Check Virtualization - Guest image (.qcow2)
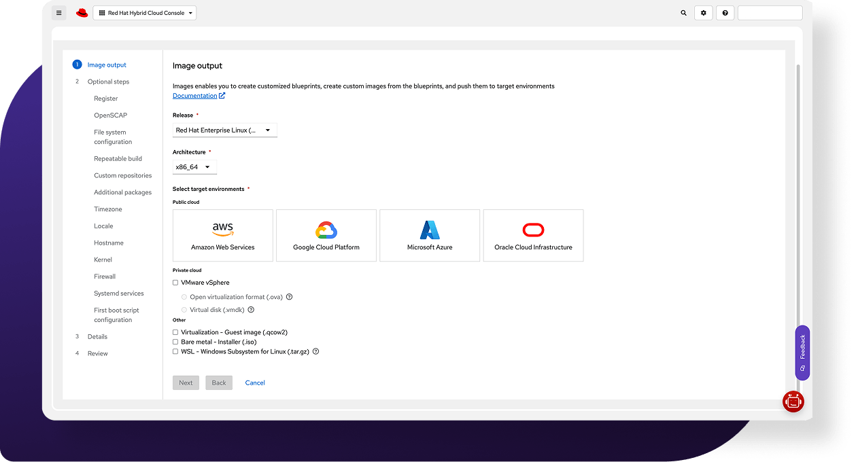Viewport: 858px width, 462px height. pyautogui.click(x=175, y=332)
